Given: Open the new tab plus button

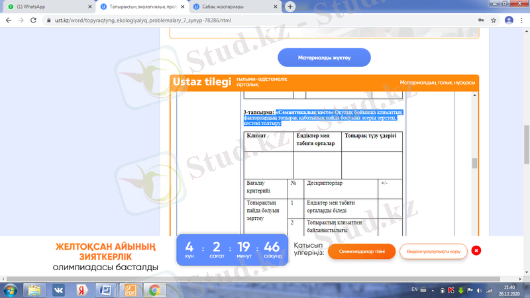Looking at the screenshot, I should [x=290, y=7].
